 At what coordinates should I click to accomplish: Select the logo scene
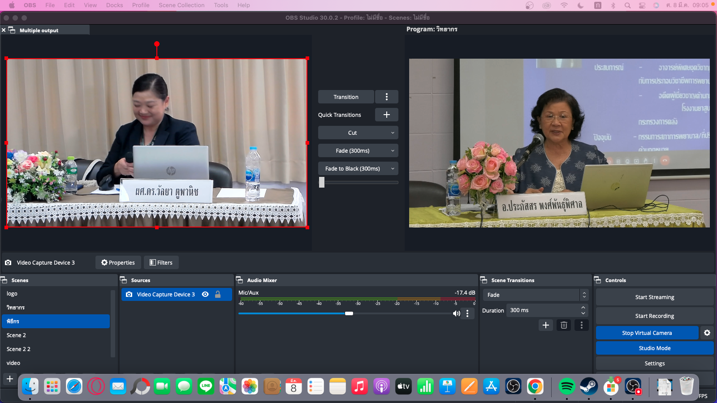tap(56, 294)
